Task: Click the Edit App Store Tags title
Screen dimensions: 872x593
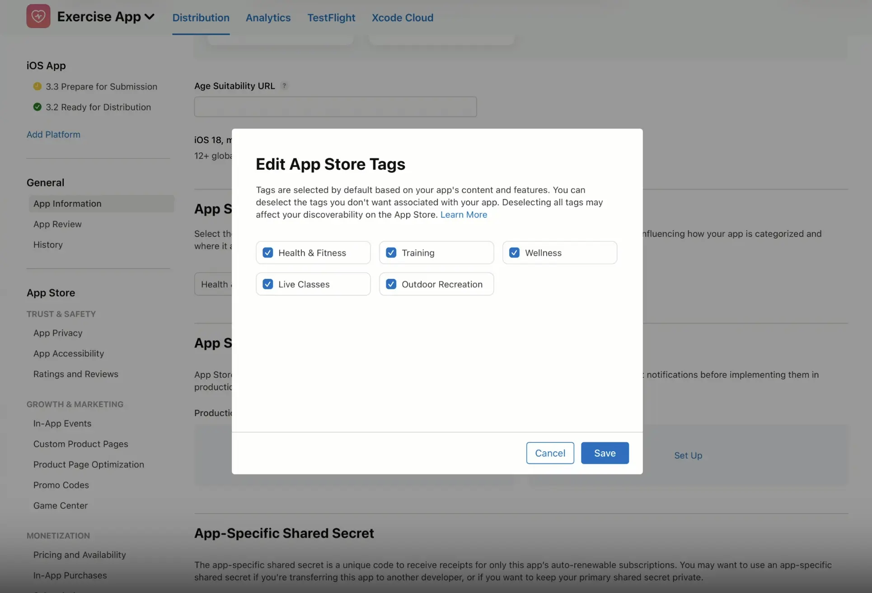Action: 330,164
